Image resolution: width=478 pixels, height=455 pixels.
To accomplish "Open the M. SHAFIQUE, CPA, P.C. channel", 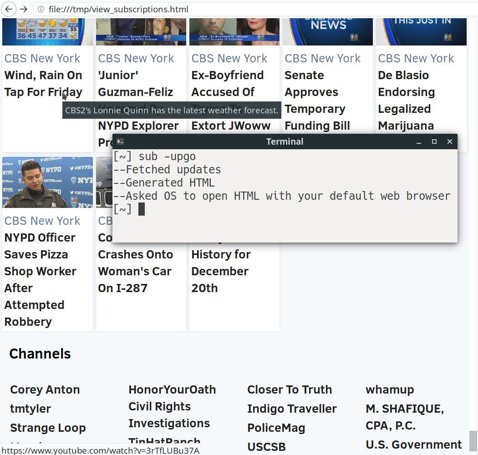I will point(405,417).
